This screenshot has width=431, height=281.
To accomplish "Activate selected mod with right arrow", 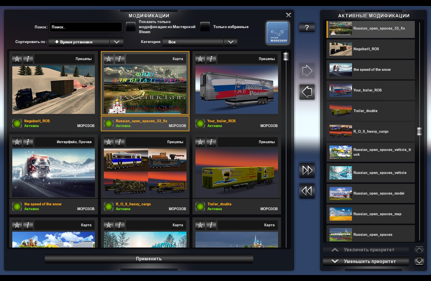I will tap(307, 71).
